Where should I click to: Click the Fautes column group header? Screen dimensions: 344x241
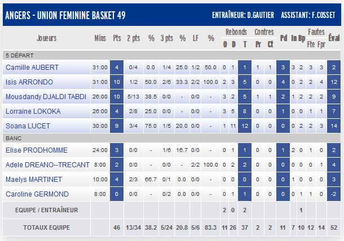point(316,32)
